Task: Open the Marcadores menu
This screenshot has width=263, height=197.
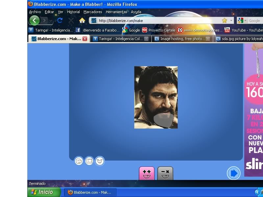Action: click(x=93, y=12)
